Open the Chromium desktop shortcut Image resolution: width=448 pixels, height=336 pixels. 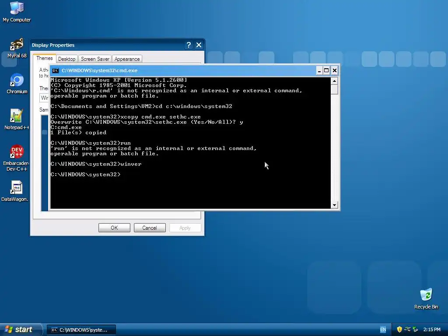click(x=17, y=84)
